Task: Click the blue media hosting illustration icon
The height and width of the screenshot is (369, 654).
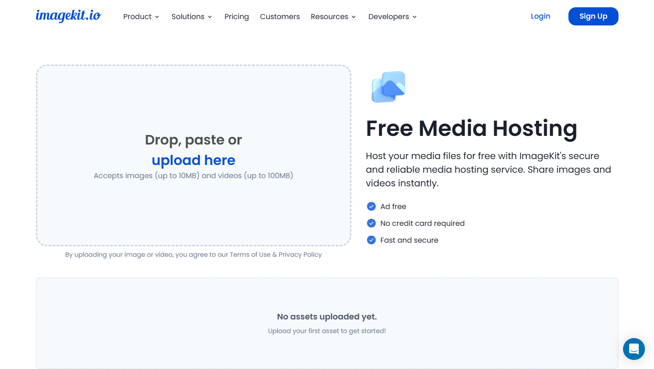Action: (388, 87)
